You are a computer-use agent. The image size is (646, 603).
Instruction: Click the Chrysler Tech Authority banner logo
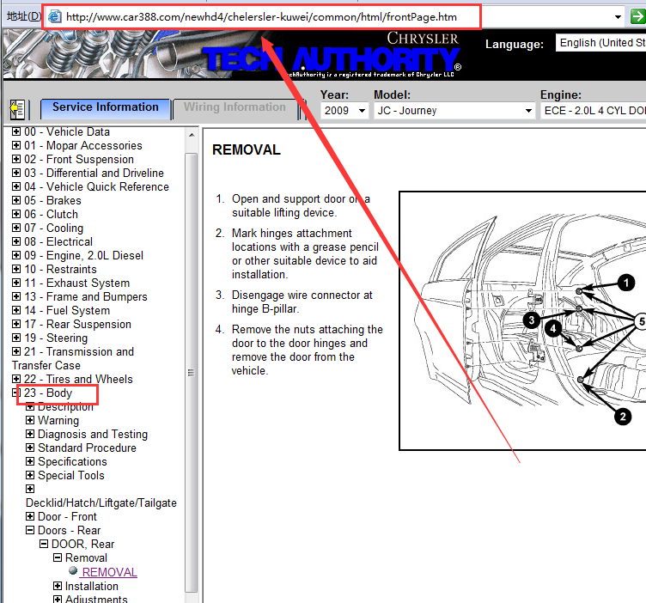(332, 56)
